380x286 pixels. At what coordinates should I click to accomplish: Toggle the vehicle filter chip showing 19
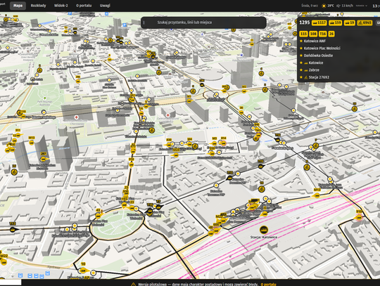click(x=350, y=22)
